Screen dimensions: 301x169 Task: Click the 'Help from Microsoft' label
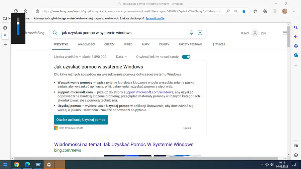tap(71, 128)
